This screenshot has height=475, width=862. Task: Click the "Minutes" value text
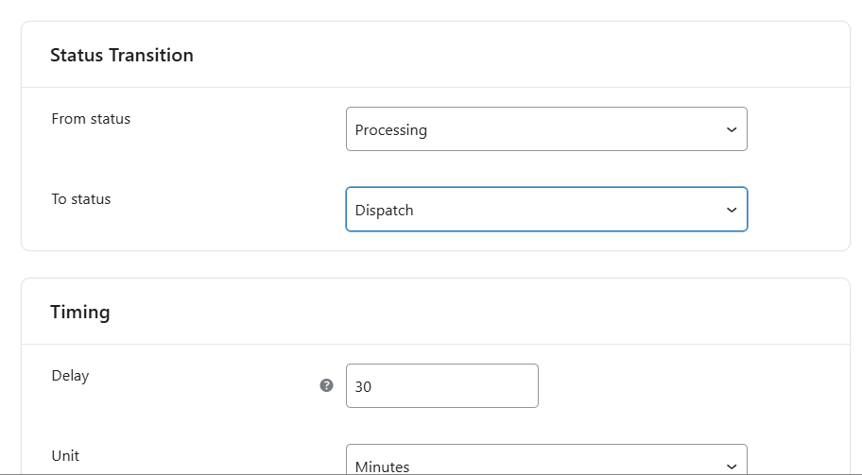click(383, 467)
